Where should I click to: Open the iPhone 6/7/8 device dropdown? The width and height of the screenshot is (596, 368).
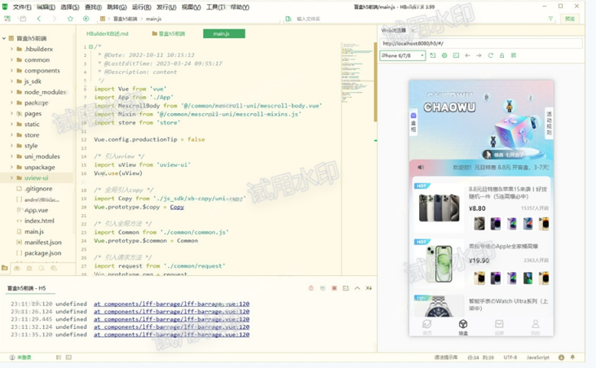coord(403,55)
